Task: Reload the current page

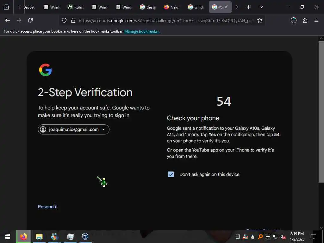Action: [x=30, y=20]
